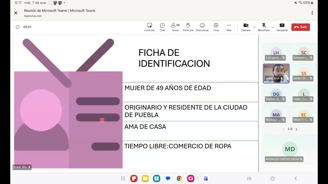328x184 pixels.
Task: Open the pink camera app in taskbar
Action: tap(191, 179)
